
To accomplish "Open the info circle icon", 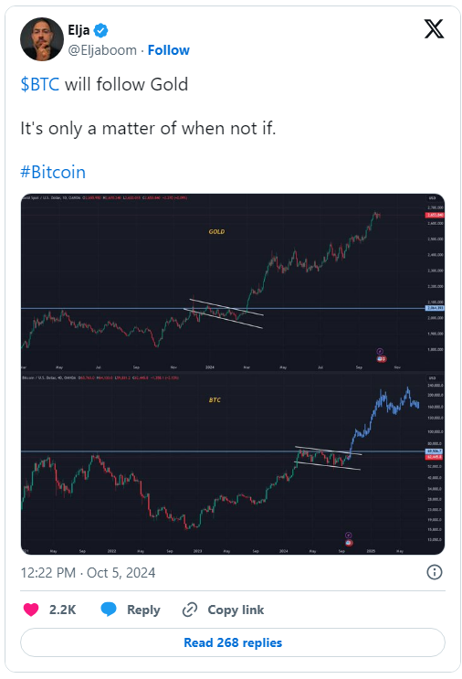I will coord(435,572).
